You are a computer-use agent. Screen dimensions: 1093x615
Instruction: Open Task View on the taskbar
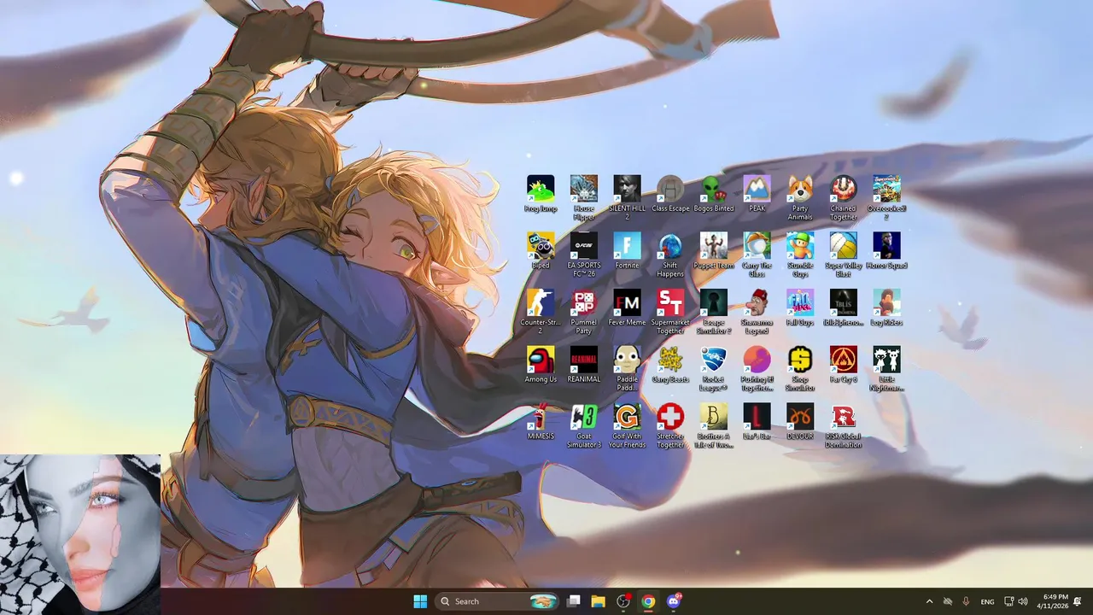point(574,601)
